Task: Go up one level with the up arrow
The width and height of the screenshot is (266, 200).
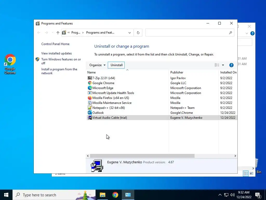Action: point(58,33)
